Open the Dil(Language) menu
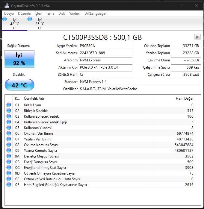 pyautogui.click(x=96, y=13)
